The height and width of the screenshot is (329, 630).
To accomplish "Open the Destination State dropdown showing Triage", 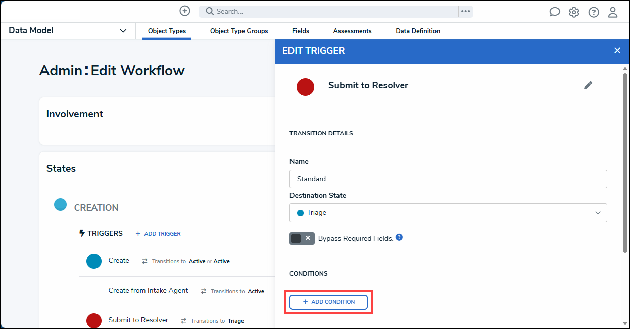I will pos(448,213).
